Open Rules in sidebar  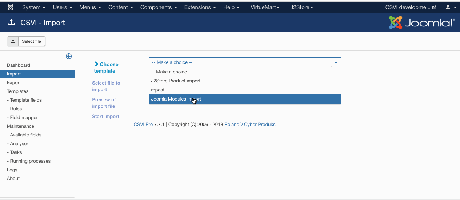coord(15,109)
